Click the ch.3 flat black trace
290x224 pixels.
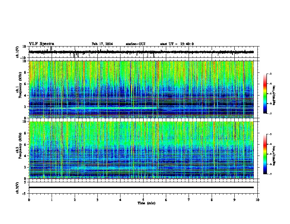click(x=141, y=187)
